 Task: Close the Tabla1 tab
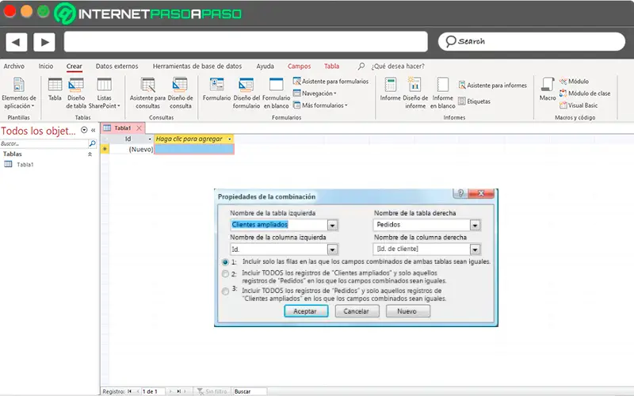tap(139, 128)
